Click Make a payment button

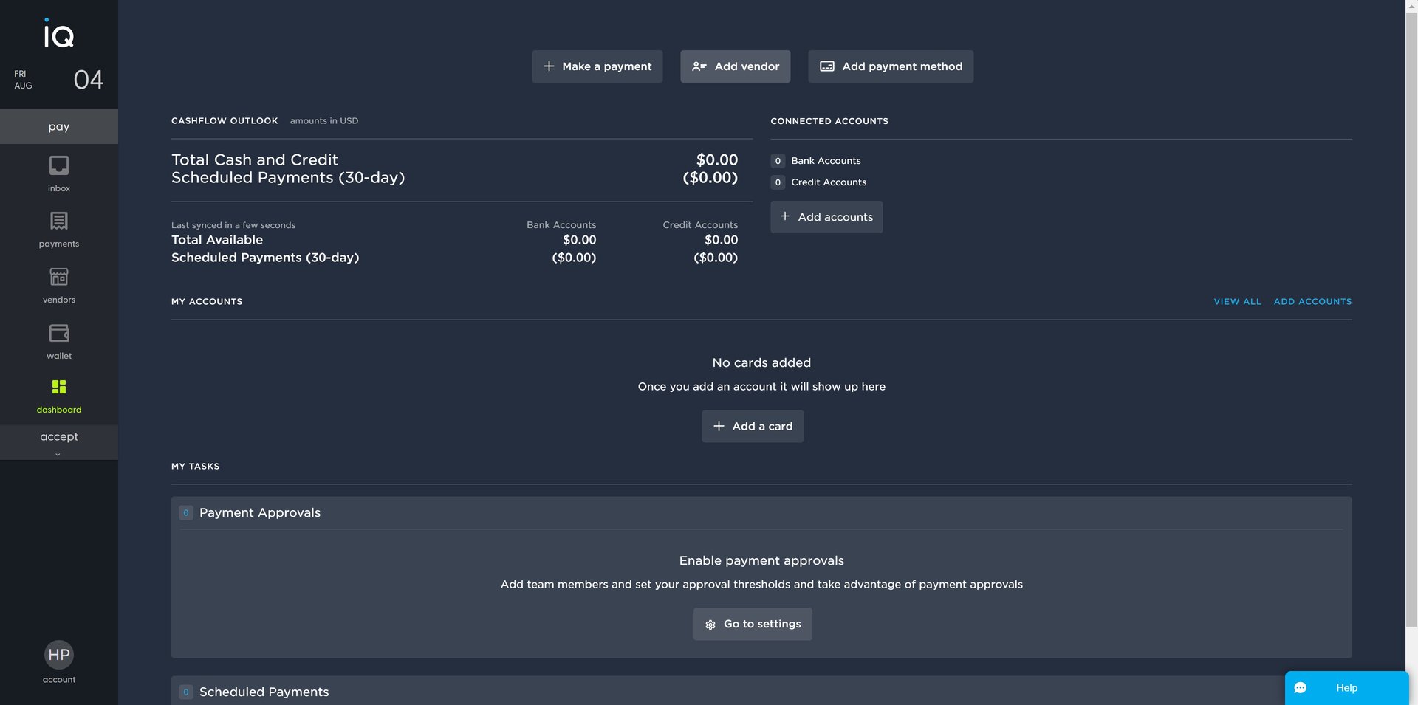click(597, 66)
